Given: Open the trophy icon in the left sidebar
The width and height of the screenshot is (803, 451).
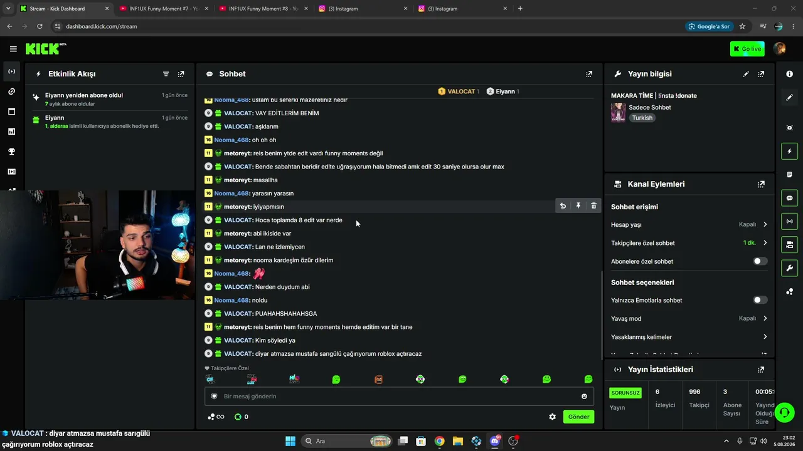Looking at the screenshot, I should click(11, 152).
